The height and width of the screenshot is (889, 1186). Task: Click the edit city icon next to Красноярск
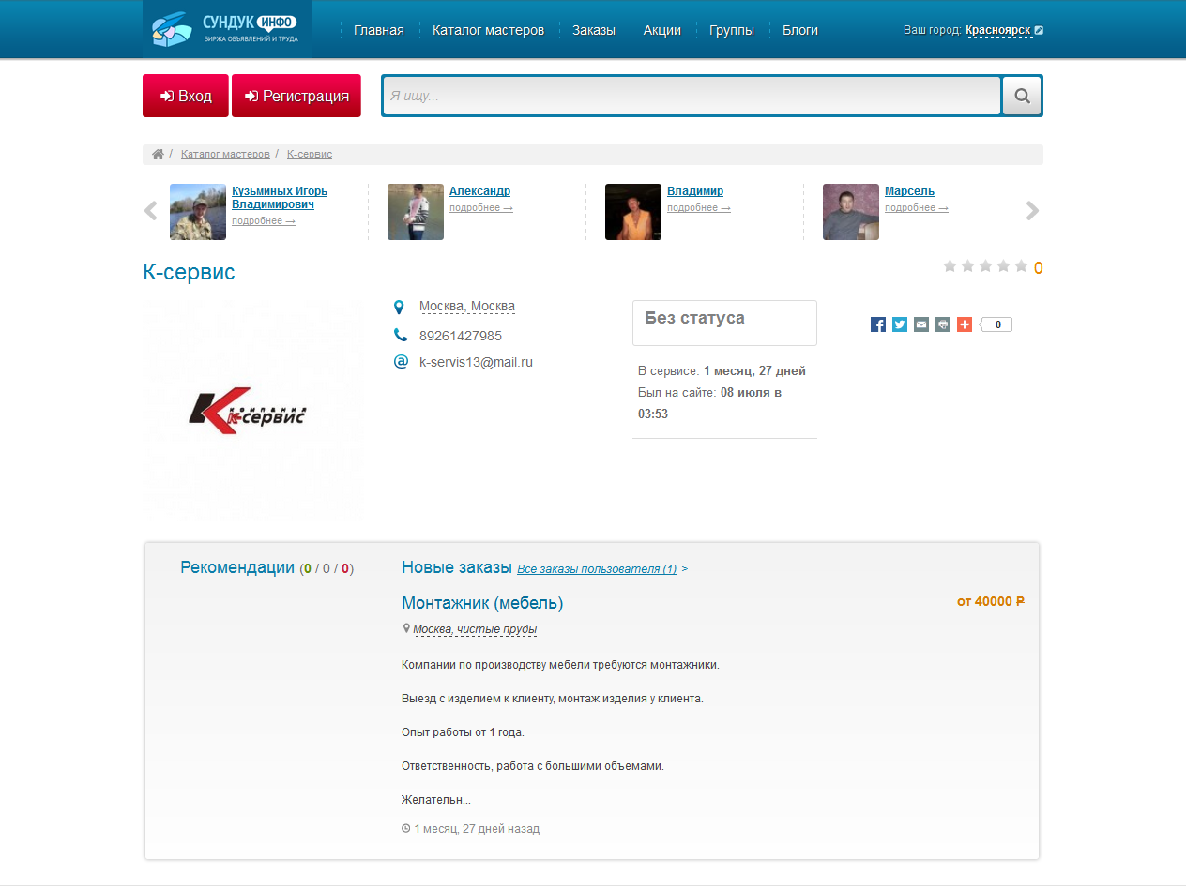click(x=1039, y=30)
